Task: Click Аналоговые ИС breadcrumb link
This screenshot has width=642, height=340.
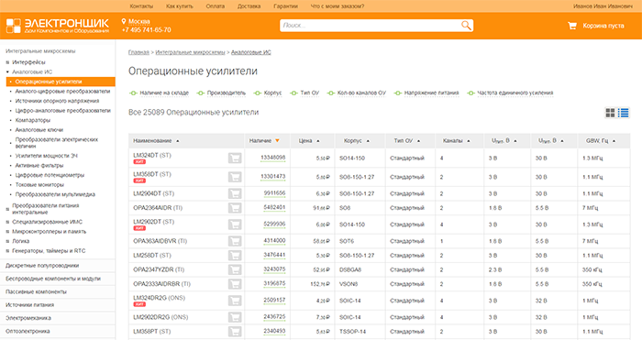Action: (x=251, y=52)
